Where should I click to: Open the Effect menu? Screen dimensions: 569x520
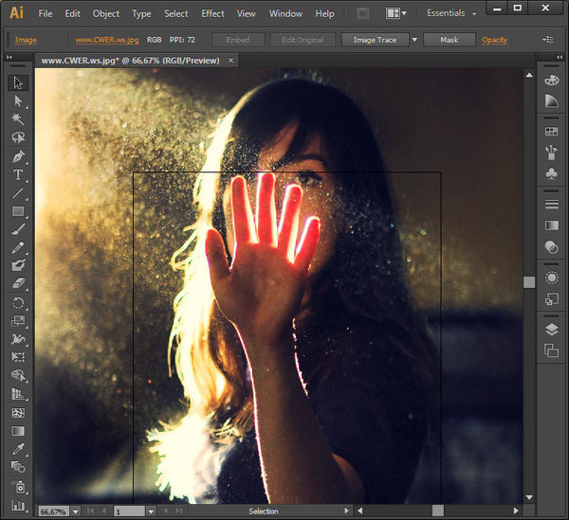click(213, 14)
